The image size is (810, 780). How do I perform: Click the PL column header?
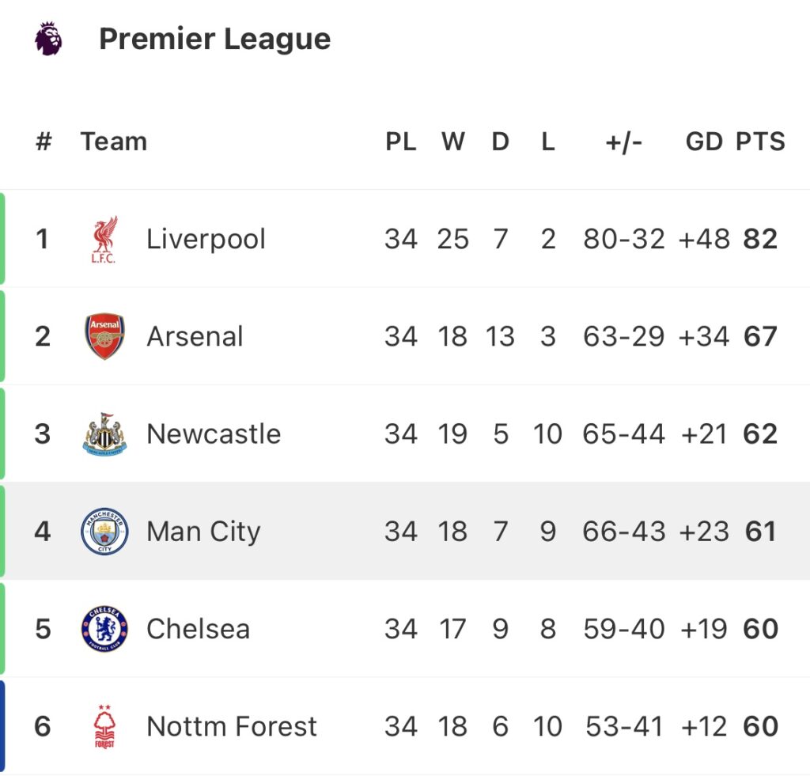pyautogui.click(x=401, y=142)
